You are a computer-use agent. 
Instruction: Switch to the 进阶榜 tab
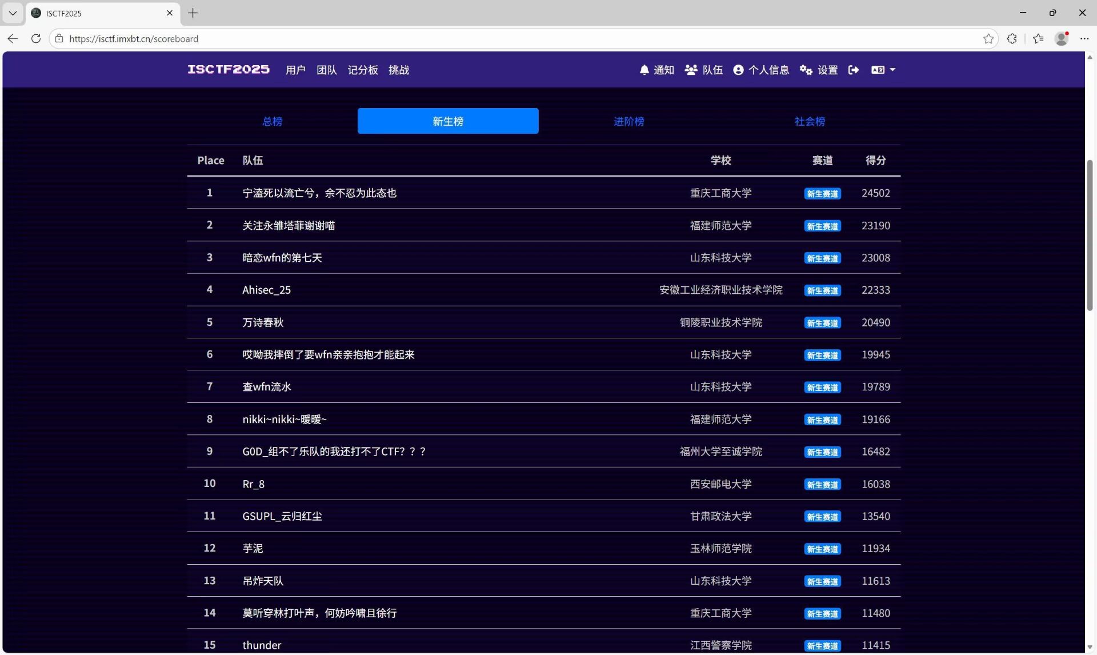[x=628, y=121]
